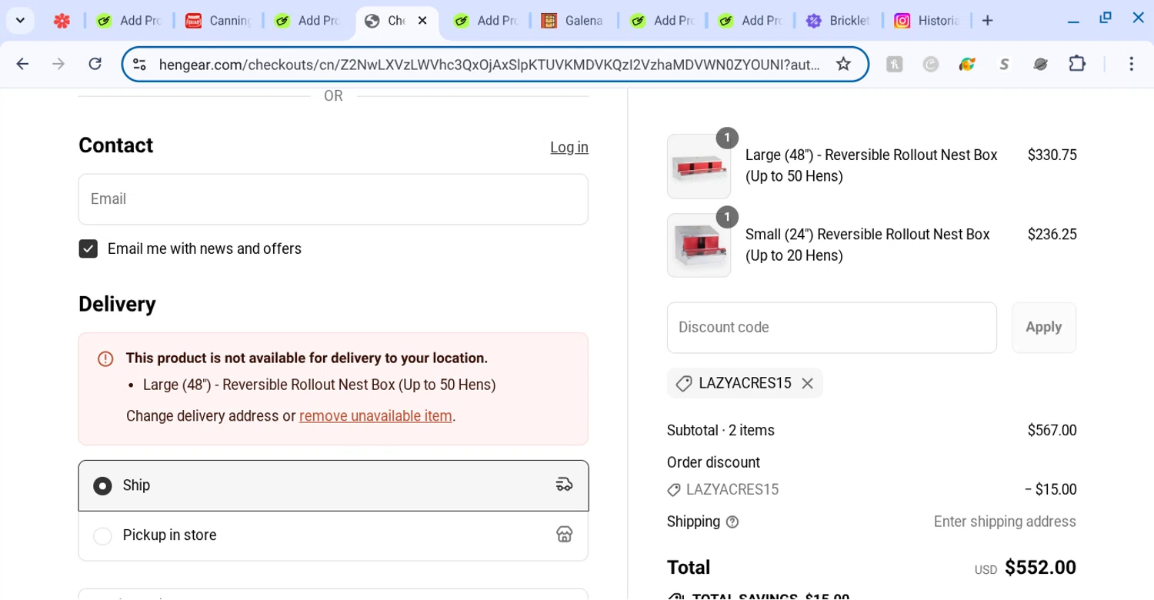Viewport: 1154px width, 600px height.
Task: Select the Ship delivery option
Action: (333, 485)
